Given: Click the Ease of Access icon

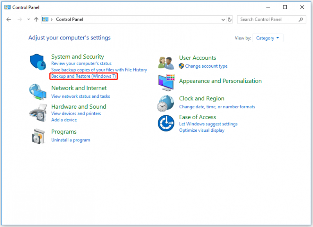Looking at the screenshot, I should 166,123.
